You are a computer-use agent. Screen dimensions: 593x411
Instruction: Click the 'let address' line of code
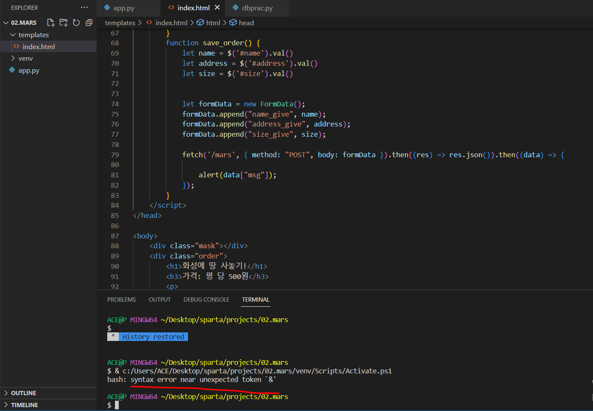(x=250, y=64)
